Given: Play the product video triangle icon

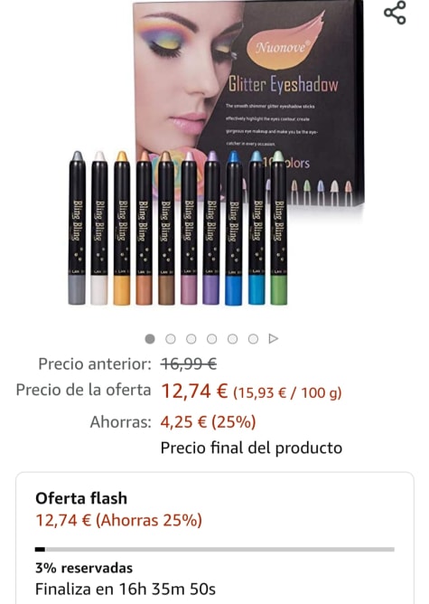Looking at the screenshot, I should (x=273, y=338).
